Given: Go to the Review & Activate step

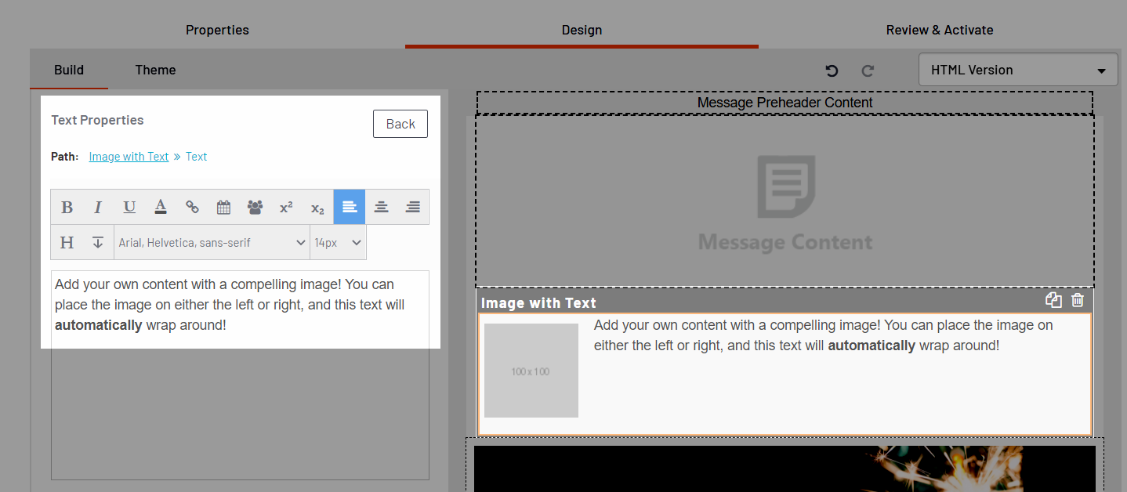Looking at the screenshot, I should tap(939, 30).
